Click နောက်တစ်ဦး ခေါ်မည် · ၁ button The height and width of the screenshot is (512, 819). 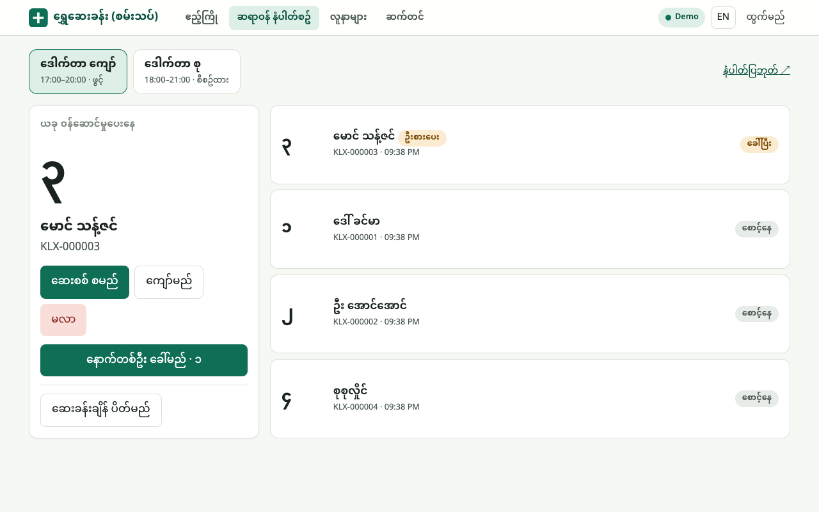click(x=144, y=360)
